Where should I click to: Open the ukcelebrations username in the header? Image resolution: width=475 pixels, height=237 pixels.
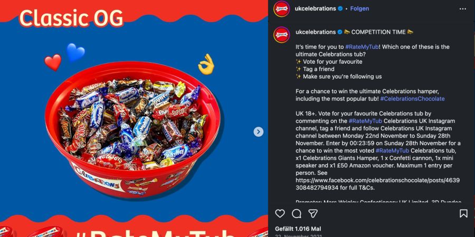pos(316,9)
